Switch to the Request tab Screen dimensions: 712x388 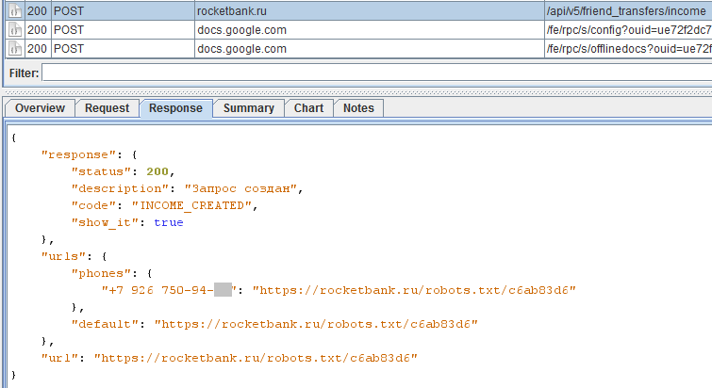tap(108, 108)
